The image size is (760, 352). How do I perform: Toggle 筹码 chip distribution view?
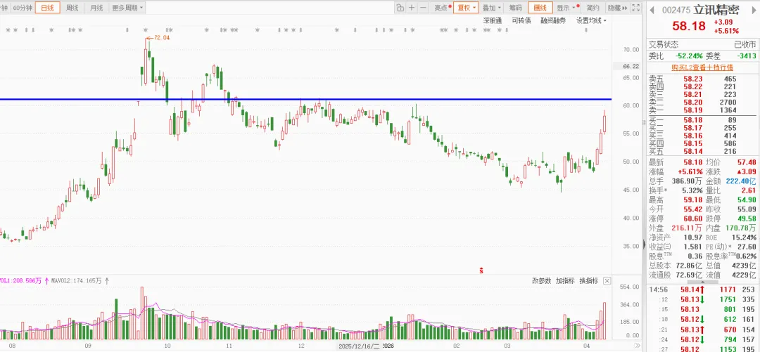[515, 8]
